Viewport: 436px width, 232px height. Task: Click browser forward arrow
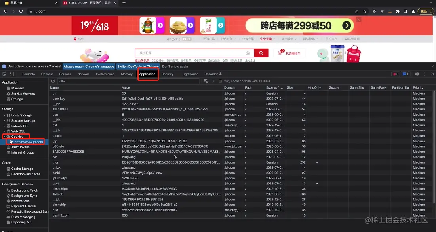coord(13,11)
